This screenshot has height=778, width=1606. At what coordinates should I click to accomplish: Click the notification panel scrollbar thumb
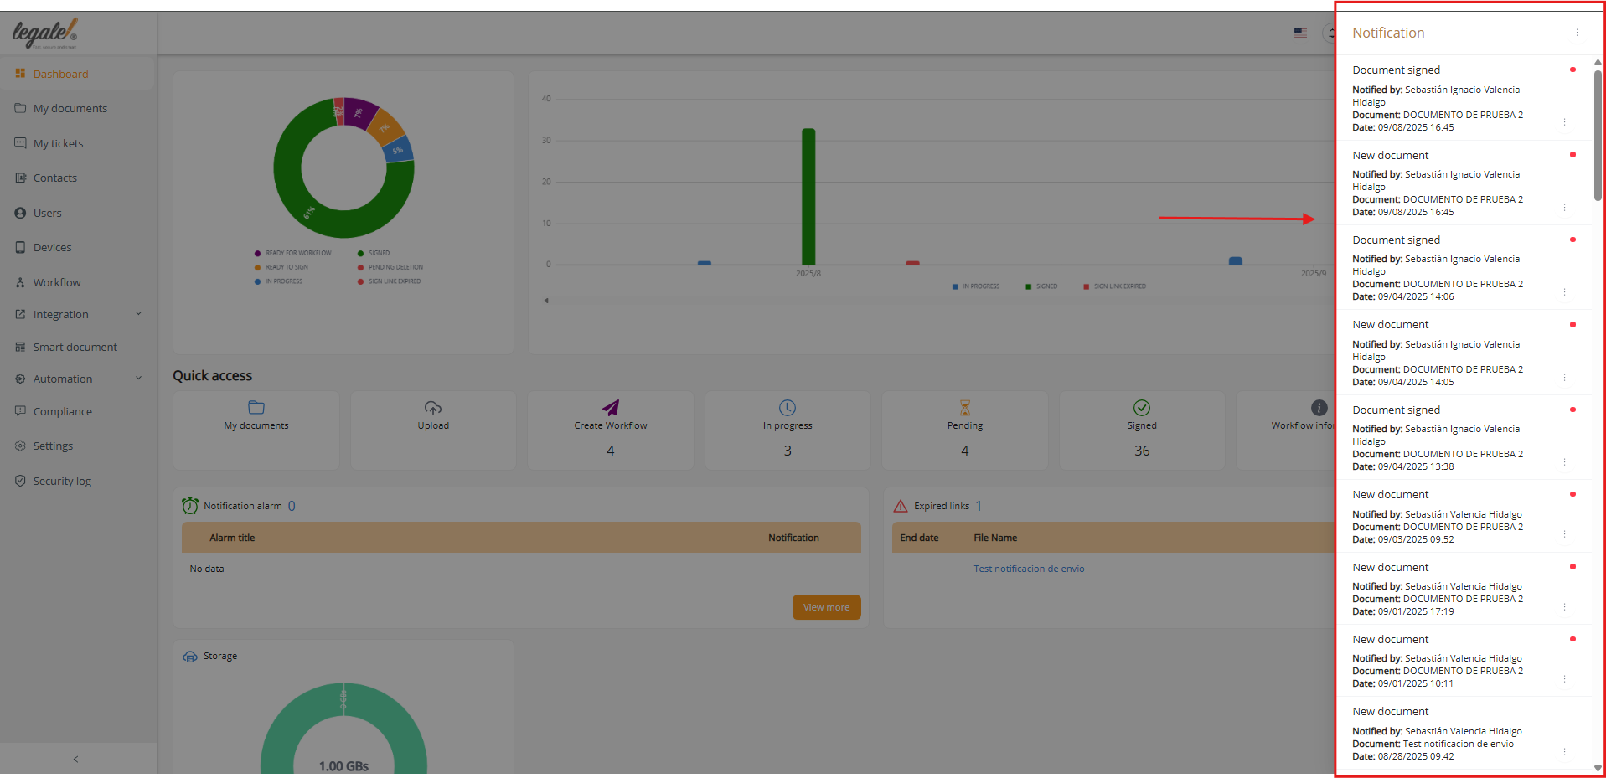click(1598, 136)
